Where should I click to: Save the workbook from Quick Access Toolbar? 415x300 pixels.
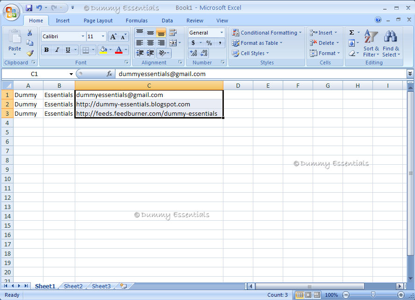tap(29, 8)
